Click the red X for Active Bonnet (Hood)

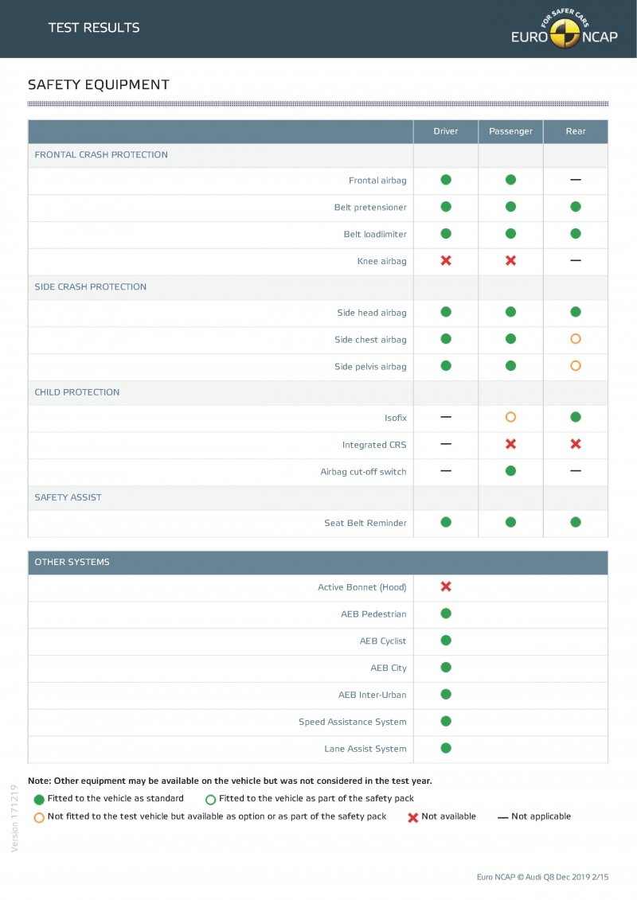pyautogui.click(x=446, y=586)
